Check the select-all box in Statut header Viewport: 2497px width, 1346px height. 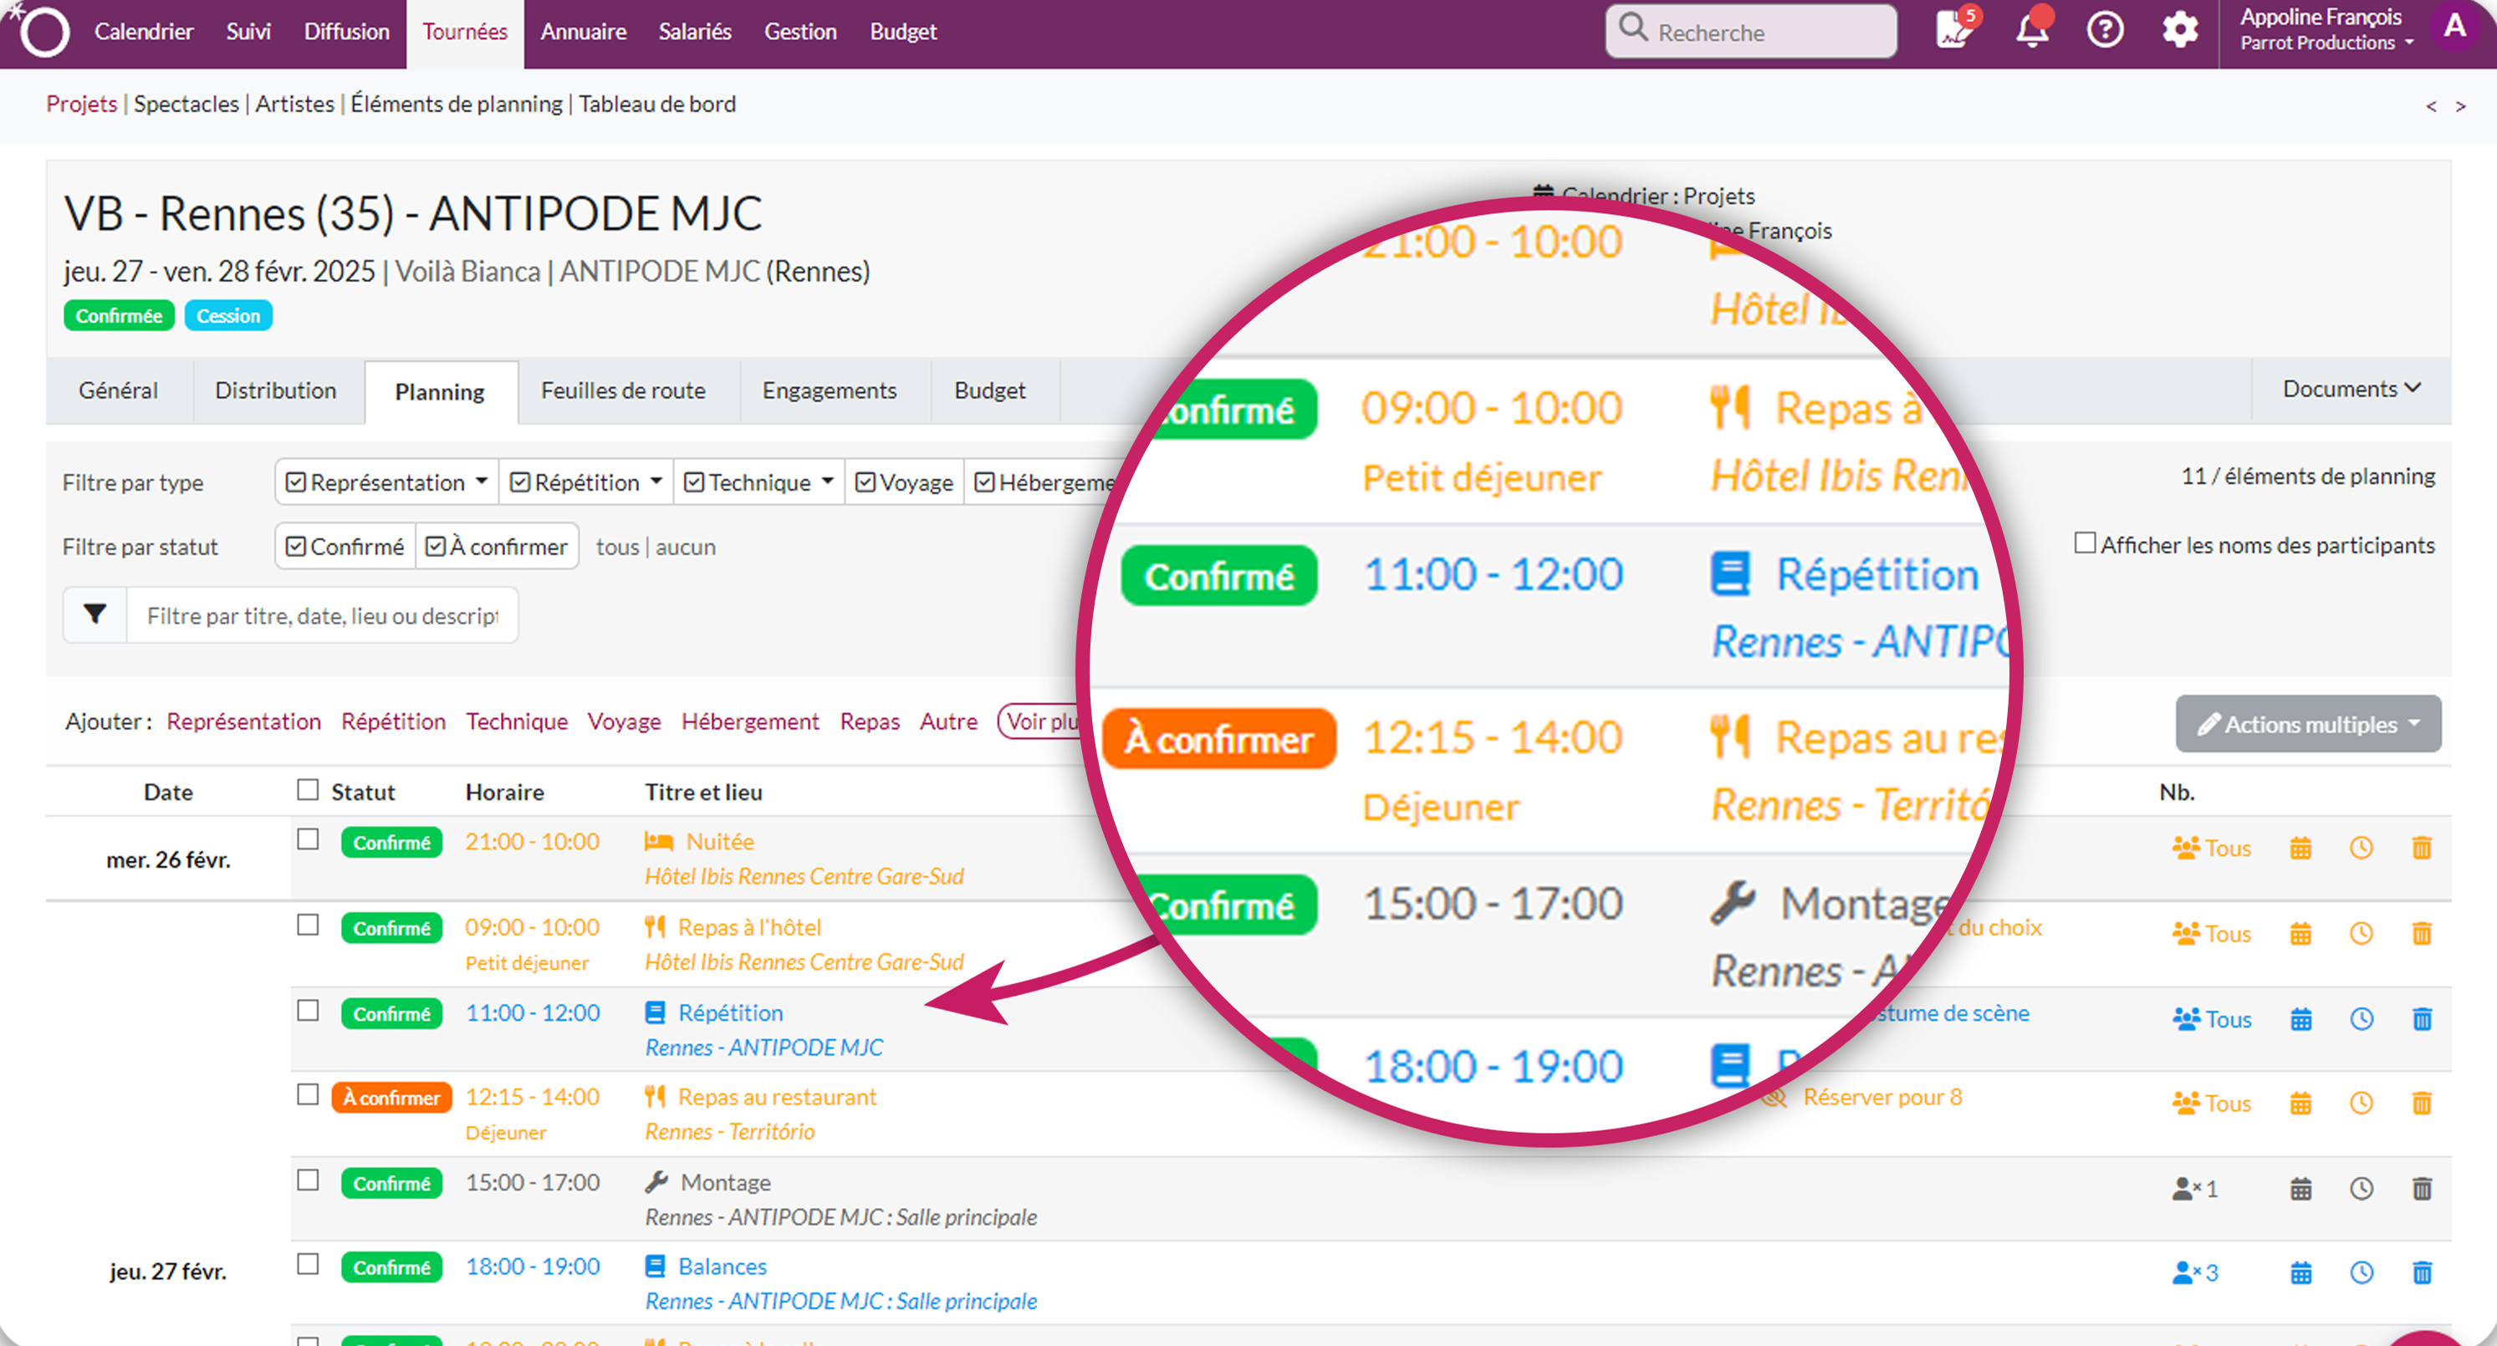coord(307,791)
